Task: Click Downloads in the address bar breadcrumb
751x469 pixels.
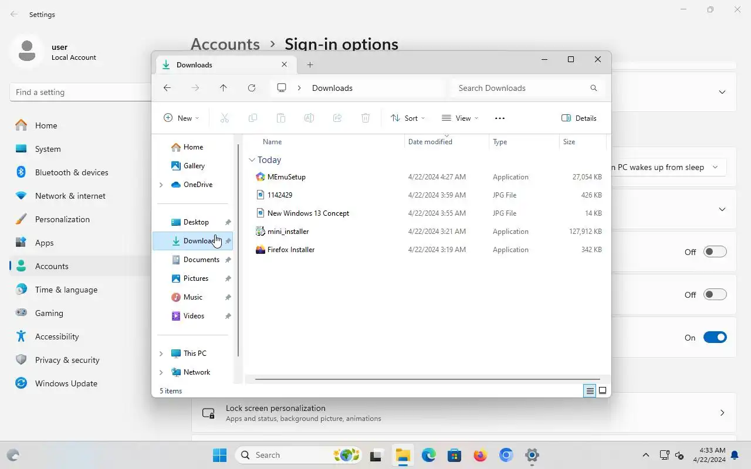Action: 332,88
